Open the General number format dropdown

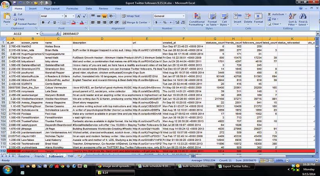(184, 16)
